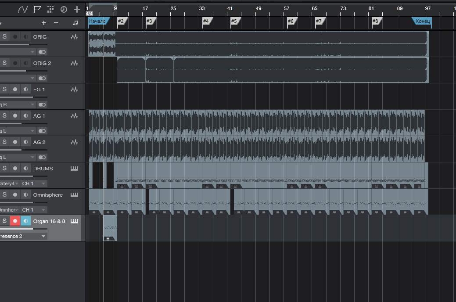456x302 pixels.
Task: Toggle monitor on the DRUMS track
Action: pyautogui.click(x=25, y=168)
